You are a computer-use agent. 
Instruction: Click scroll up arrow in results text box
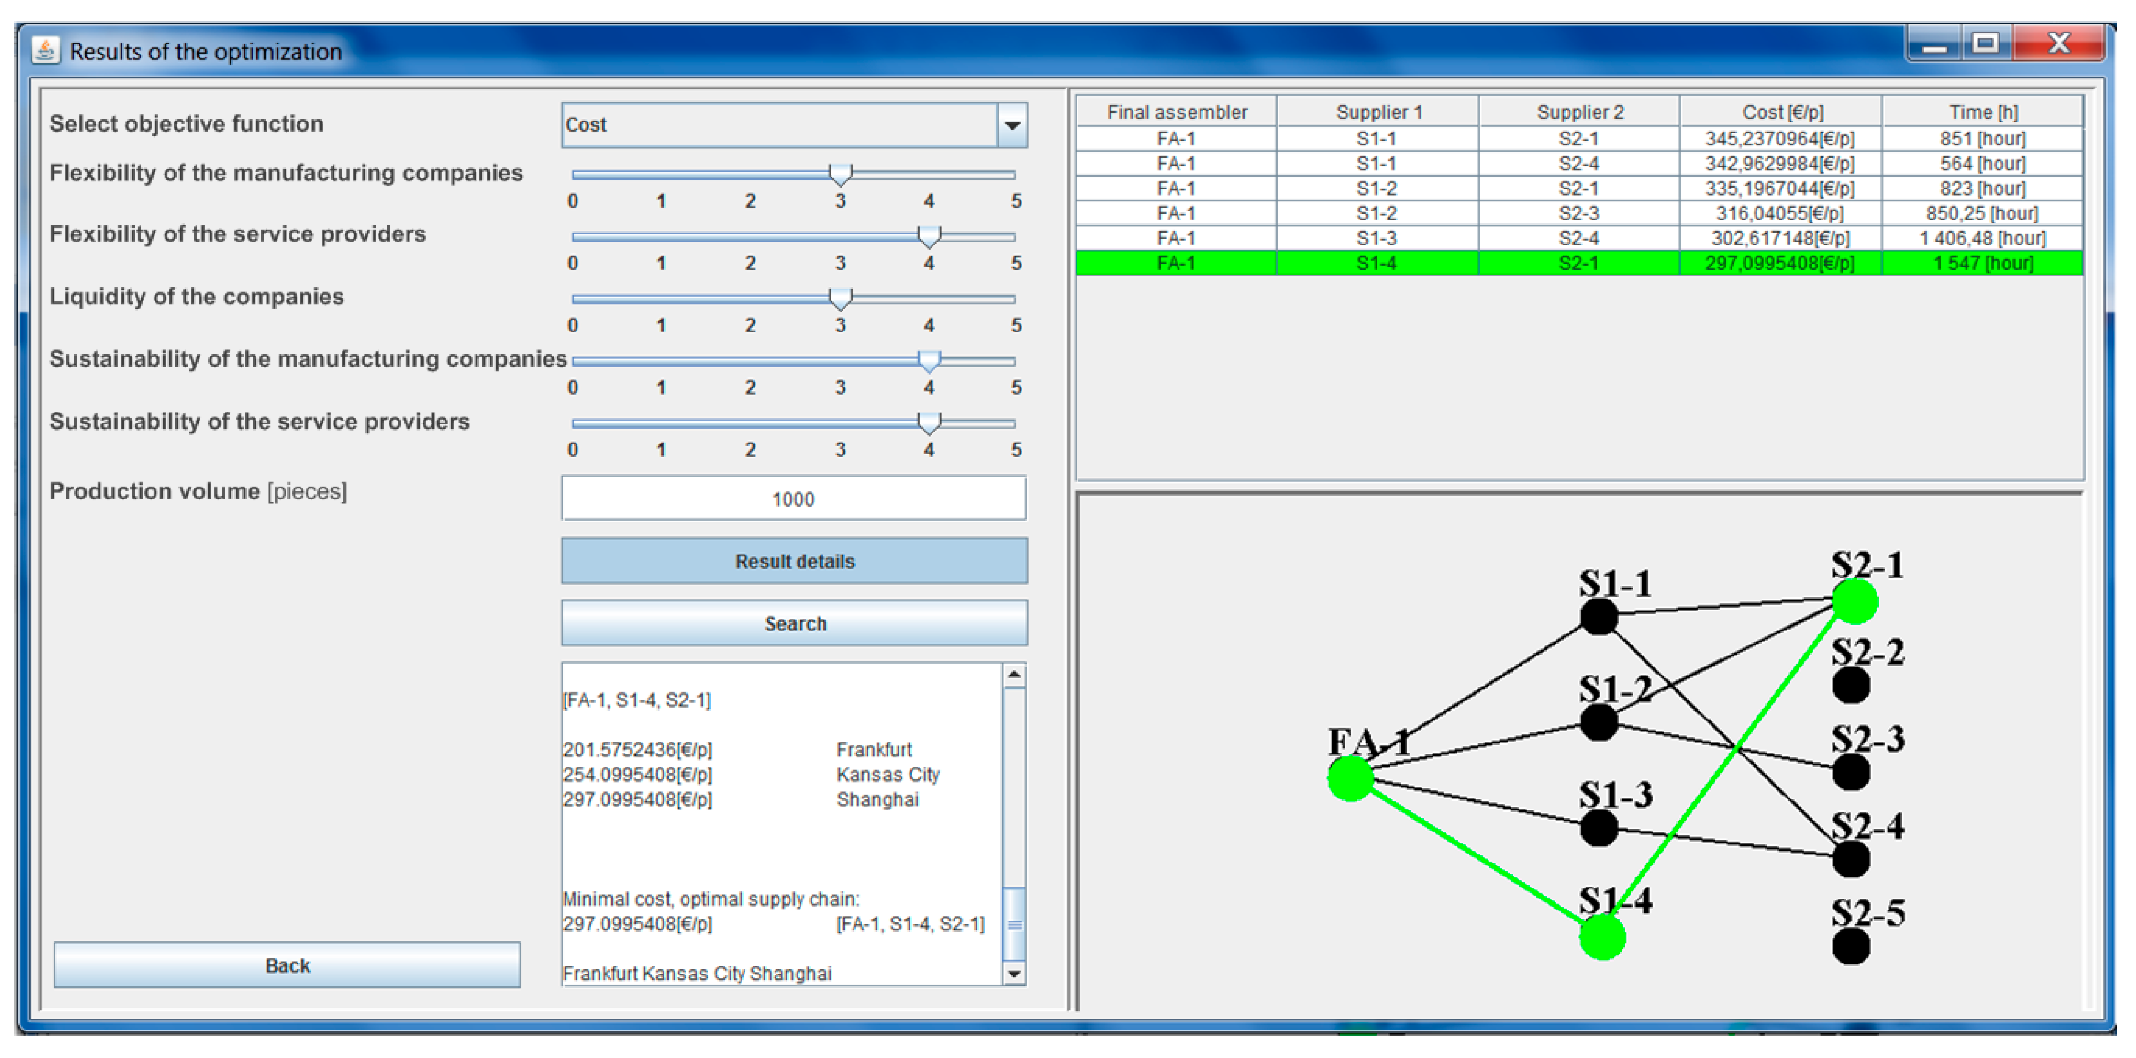[1014, 675]
